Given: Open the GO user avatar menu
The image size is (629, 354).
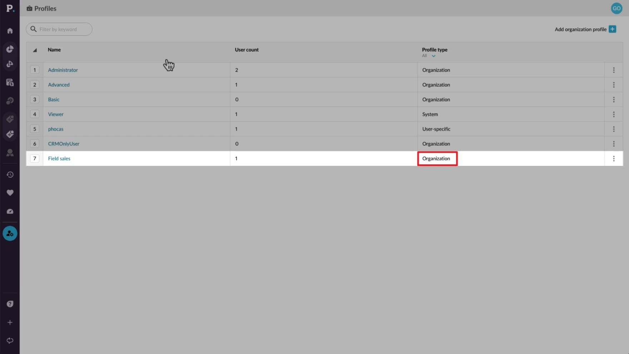Looking at the screenshot, I should (x=616, y=8).
